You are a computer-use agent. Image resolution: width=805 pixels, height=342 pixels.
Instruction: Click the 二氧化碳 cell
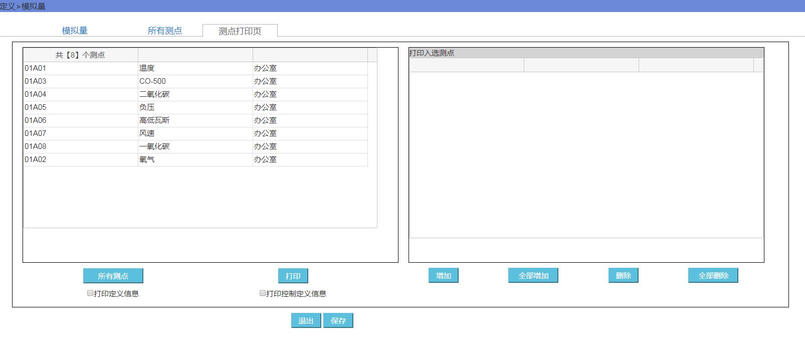click(195, 94)
